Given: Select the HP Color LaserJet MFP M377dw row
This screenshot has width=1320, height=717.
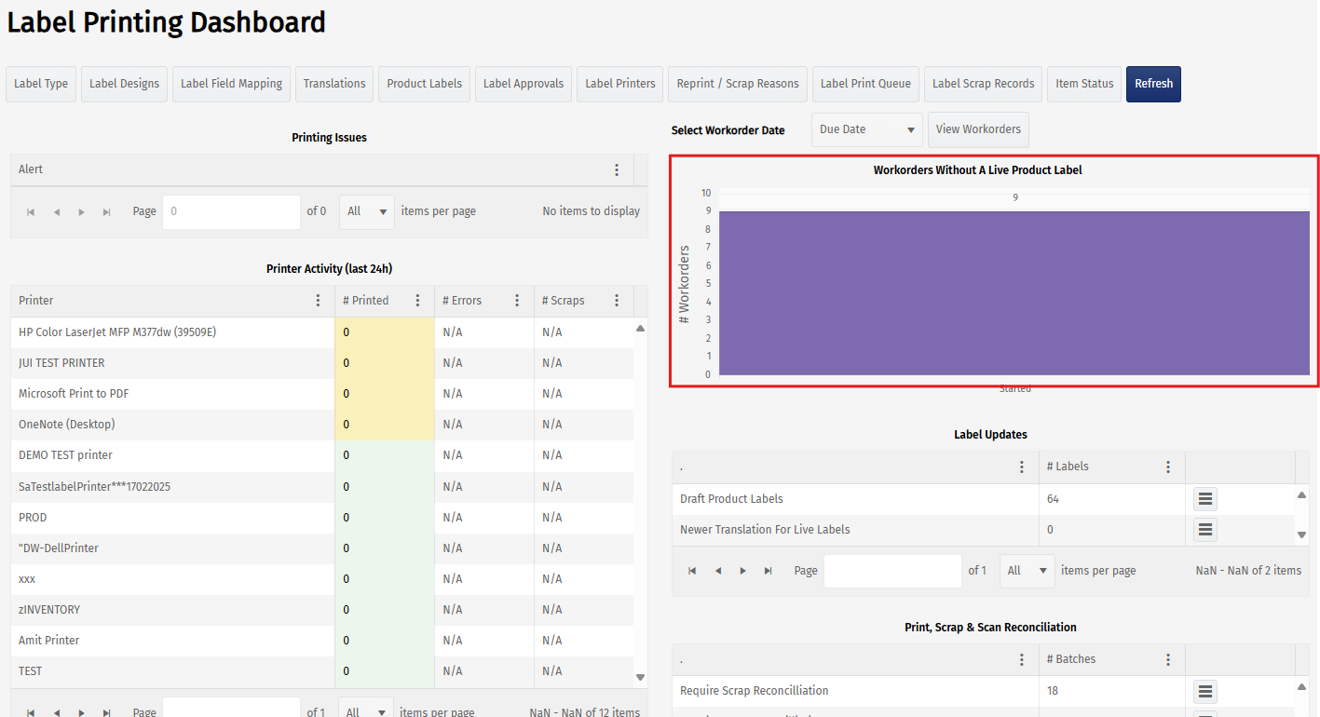Looking at the screenshot, I should coord(322,332).
